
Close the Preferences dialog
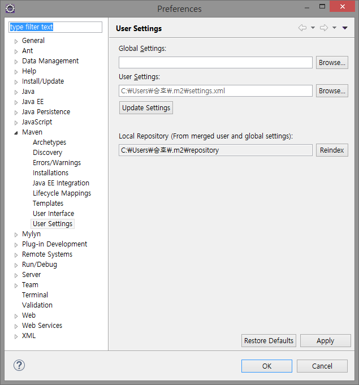(342, 6)
